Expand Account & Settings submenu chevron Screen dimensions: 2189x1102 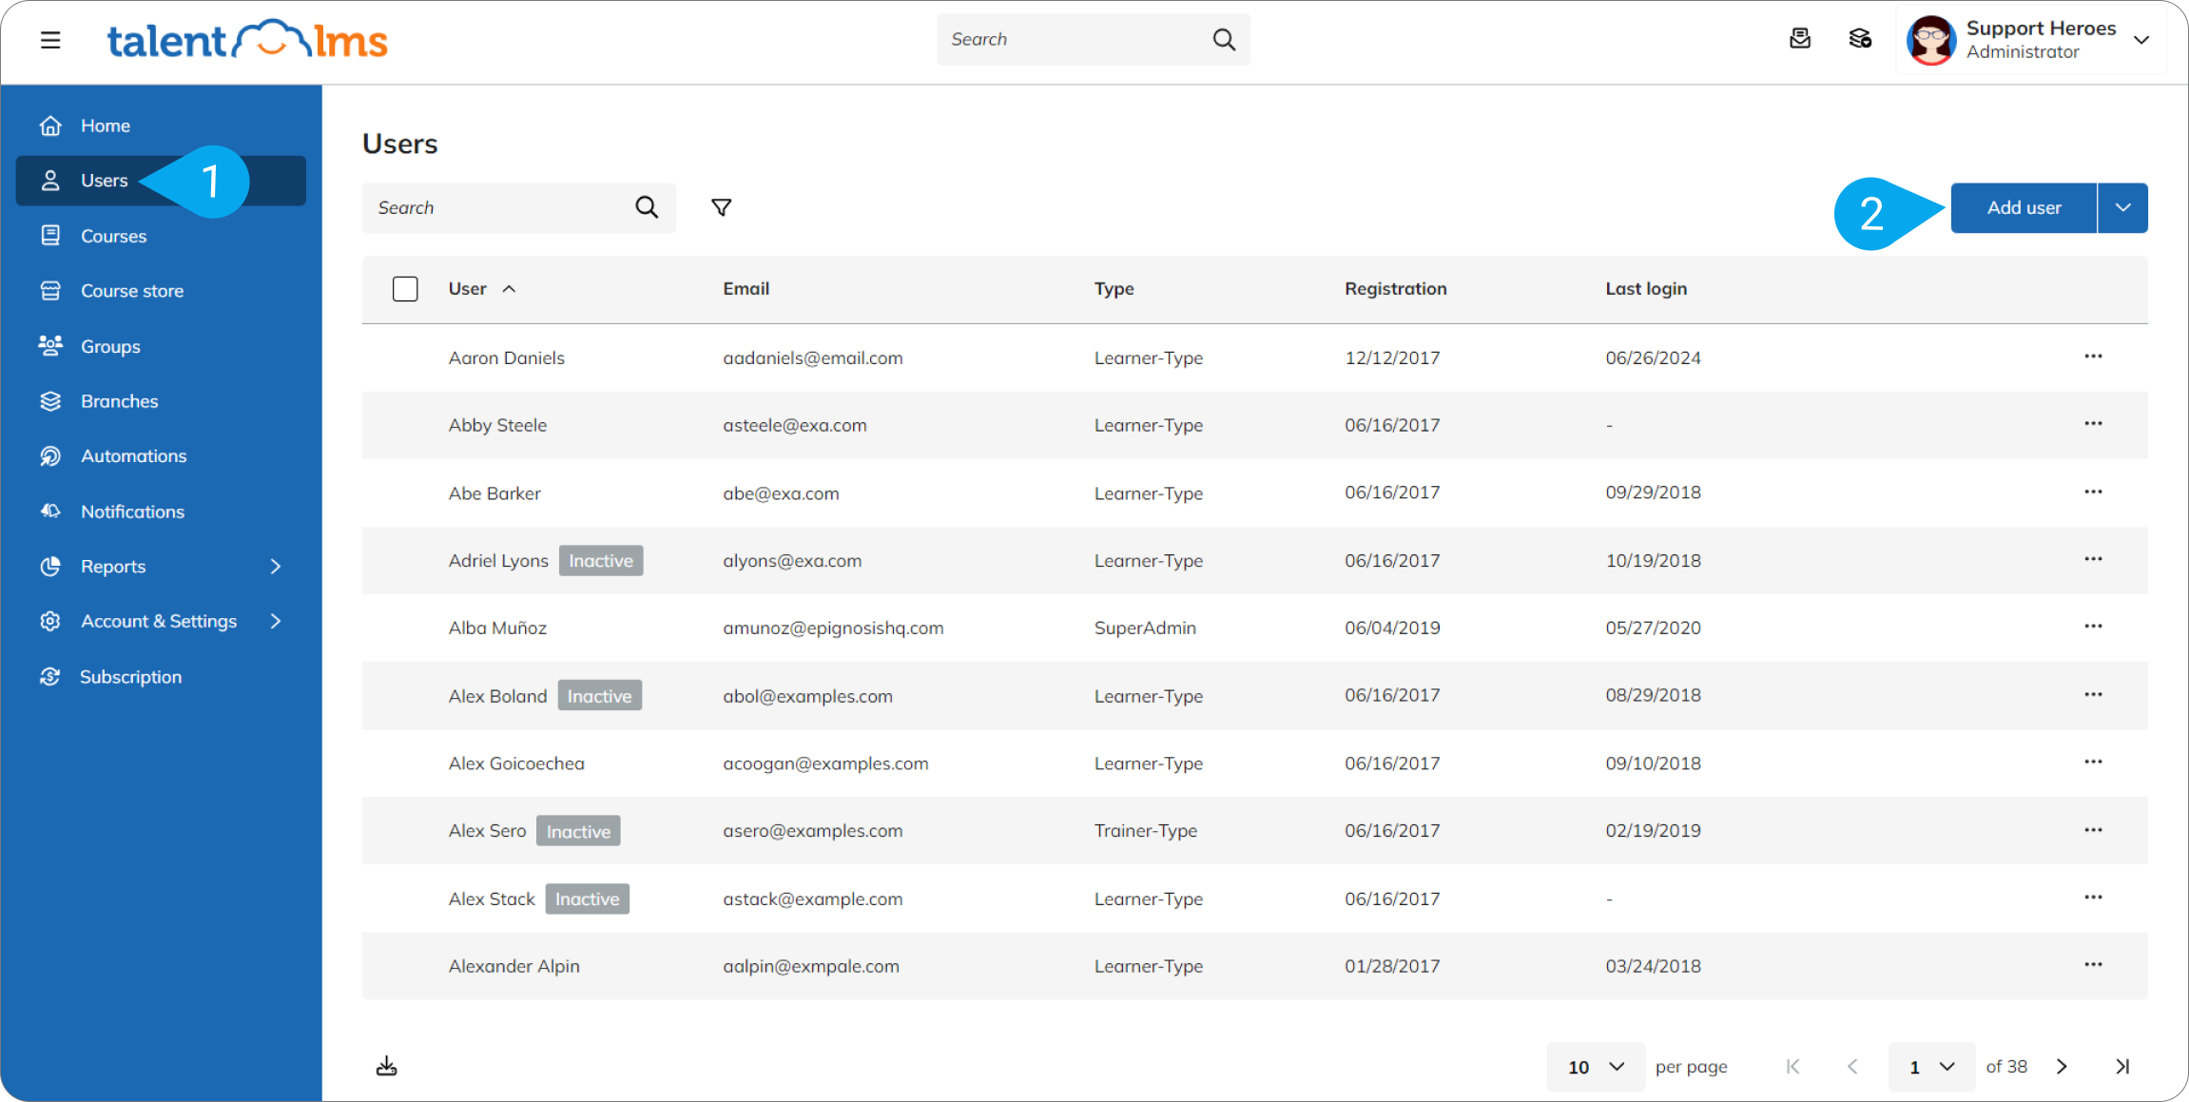pos(276,621)
